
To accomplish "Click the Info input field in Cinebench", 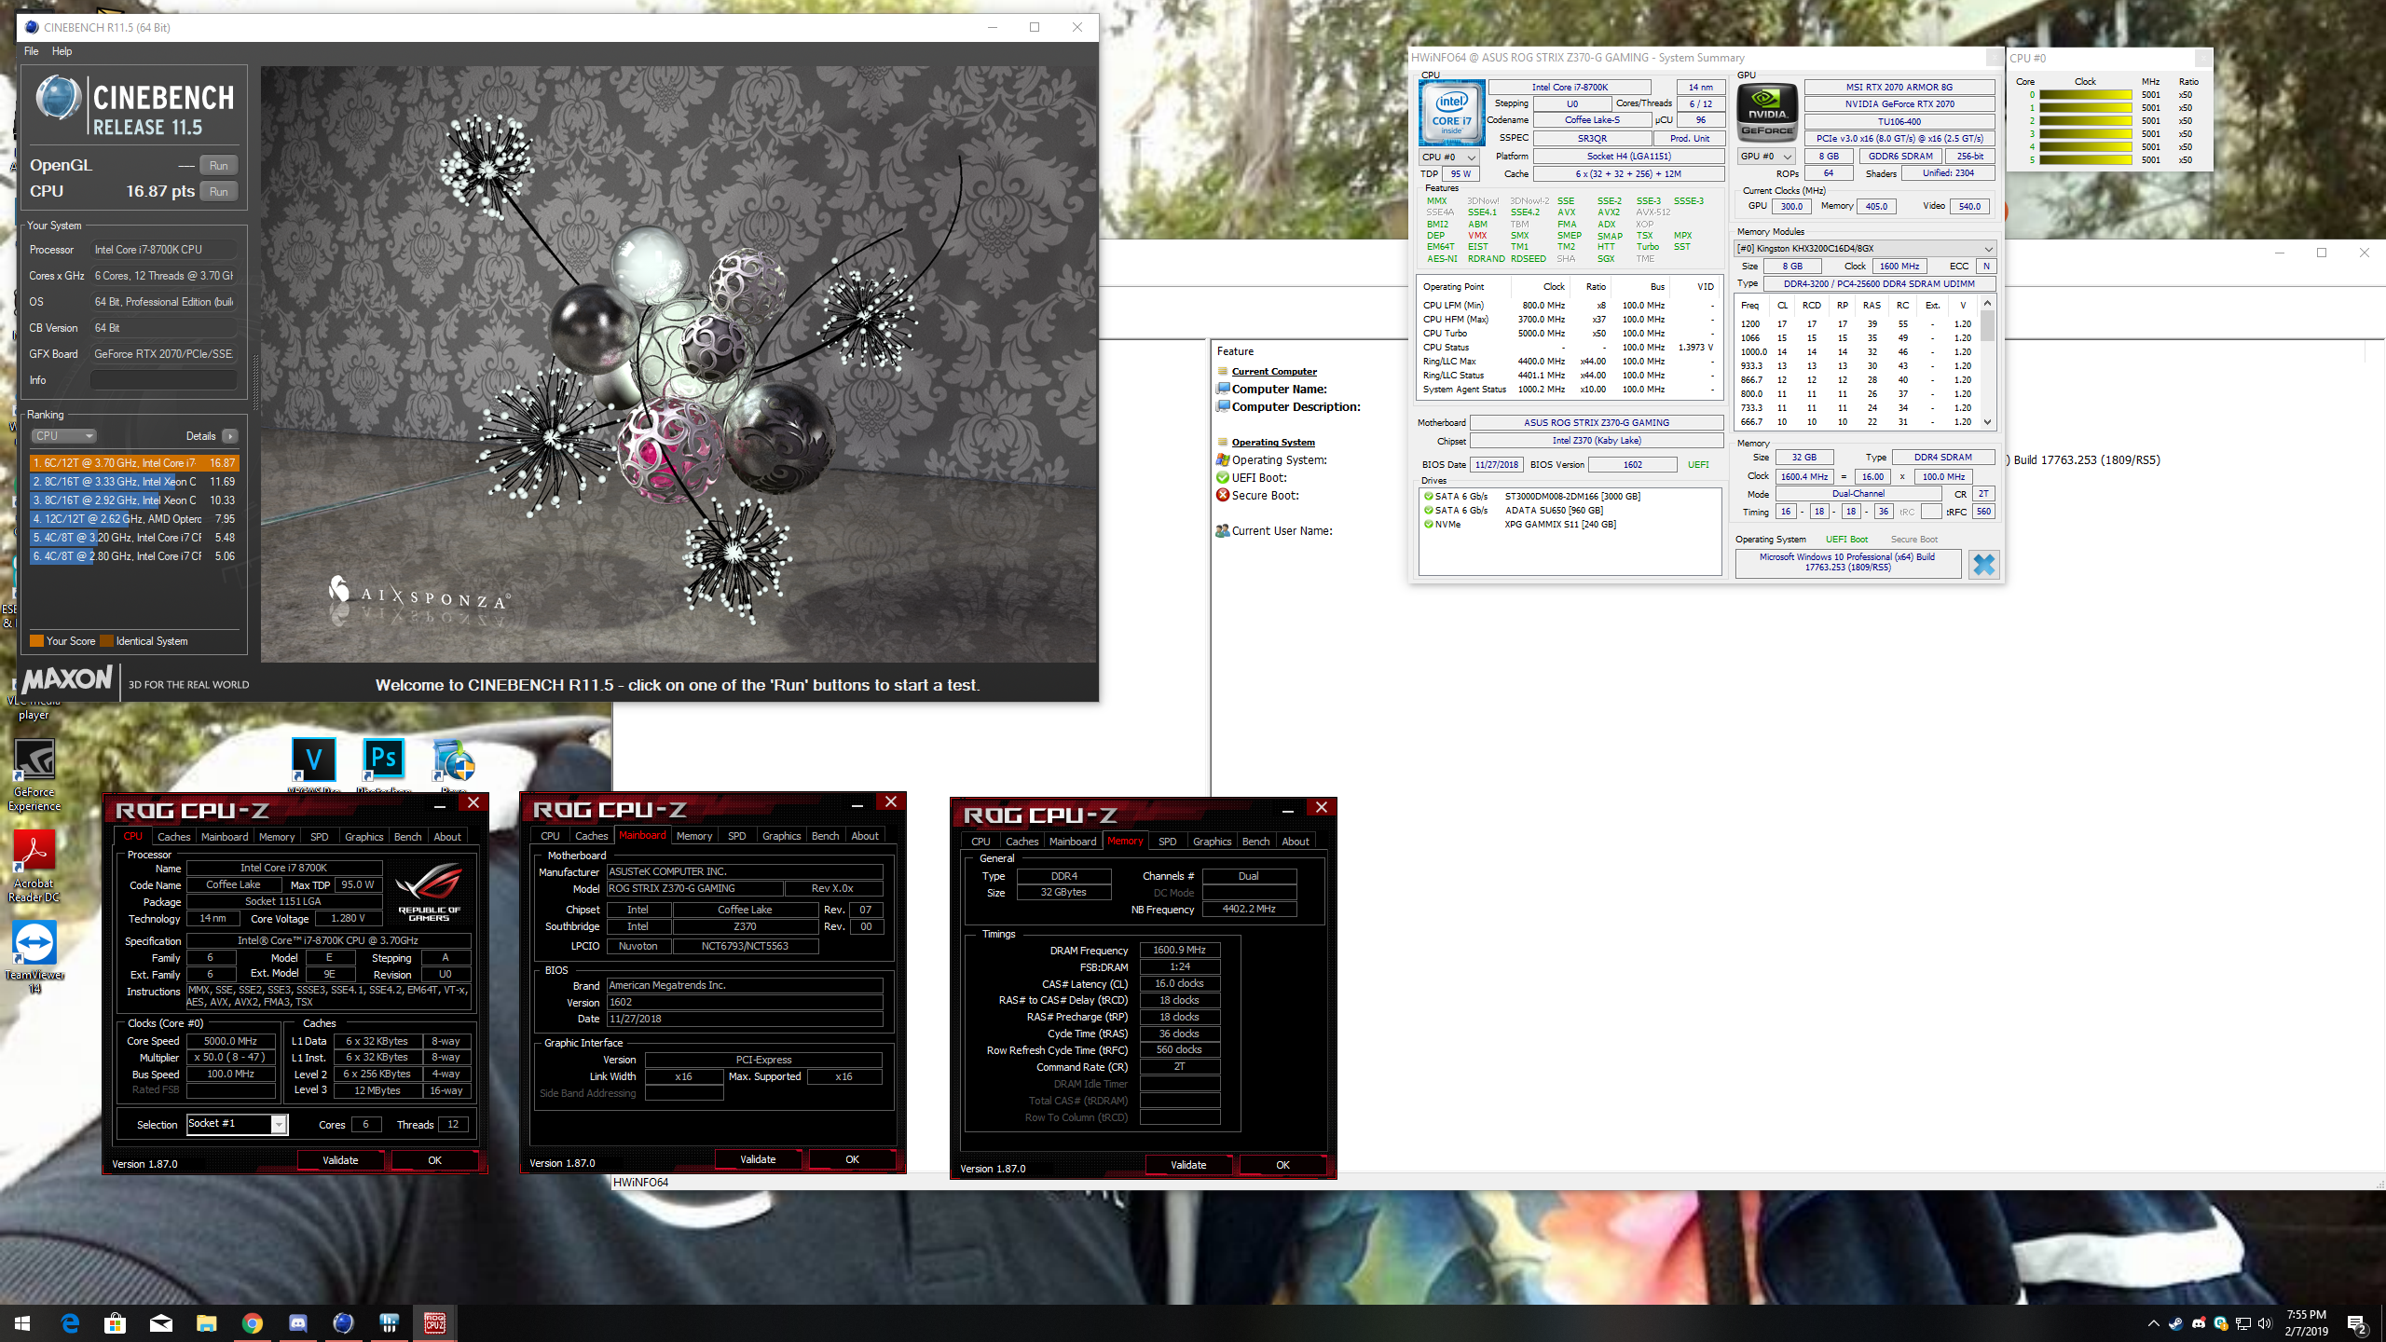I will 163,380.
